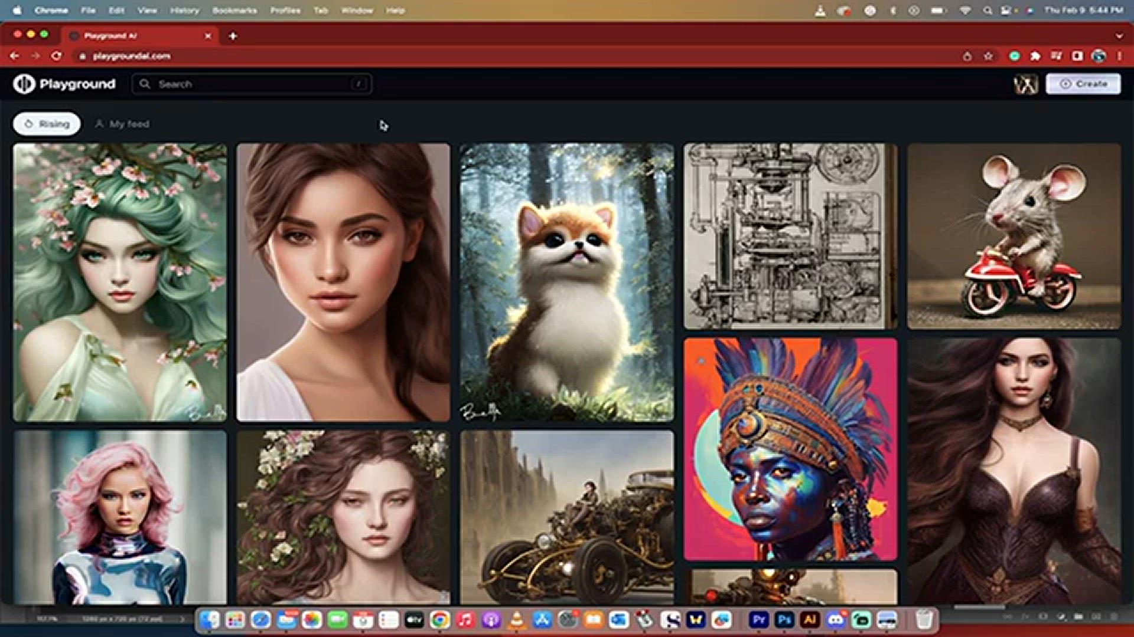Click the Create button
Viewport: 1134px width, 637px height.
click(1083, 84)
